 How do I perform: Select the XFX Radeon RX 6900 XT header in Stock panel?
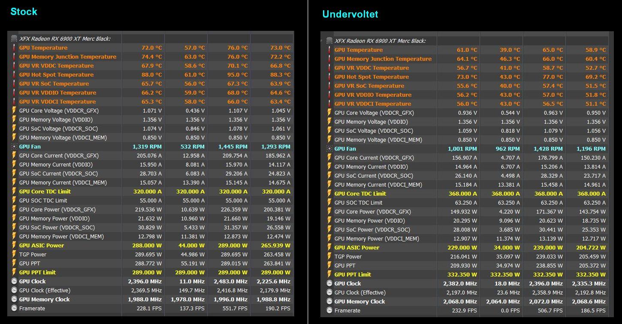pyautogui.click(x=65, y=39)
